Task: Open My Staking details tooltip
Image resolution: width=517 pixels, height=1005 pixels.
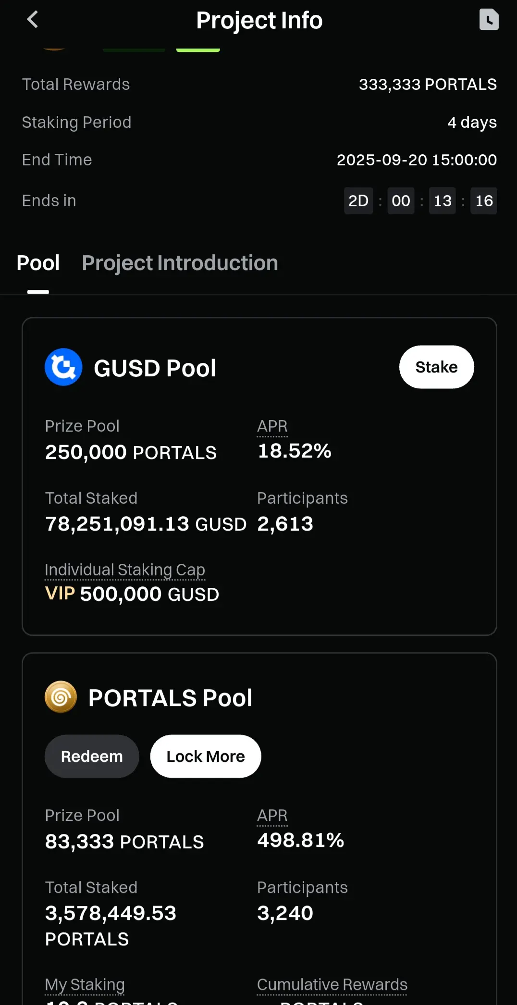Action: click(85, 985)
